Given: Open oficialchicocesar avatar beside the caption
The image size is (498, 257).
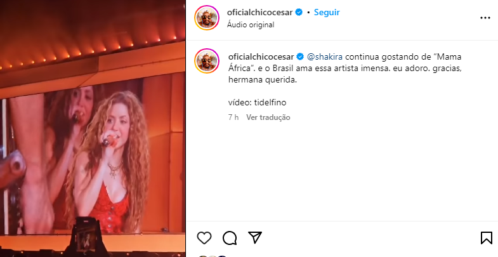Looking at the screenshot, I should tap(207, 61).
